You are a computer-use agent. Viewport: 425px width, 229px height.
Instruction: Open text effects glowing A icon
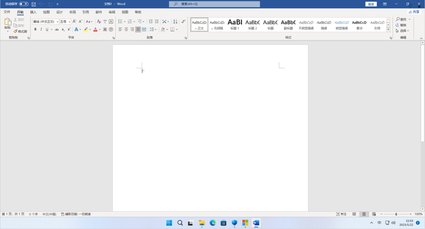click(76, 30)
